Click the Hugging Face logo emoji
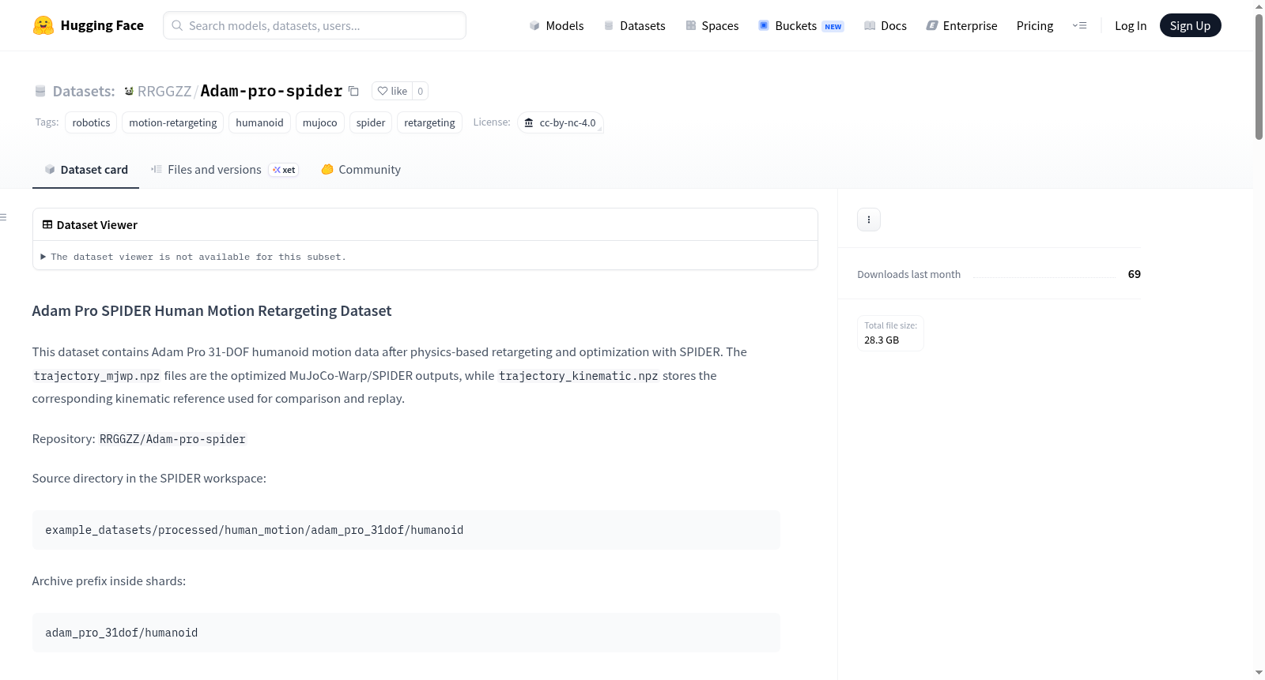The image size is (1265, 680). click(x=43, y=25)
